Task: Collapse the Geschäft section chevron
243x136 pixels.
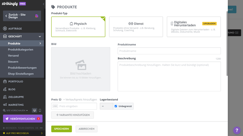Action: (x=40, y=37)
